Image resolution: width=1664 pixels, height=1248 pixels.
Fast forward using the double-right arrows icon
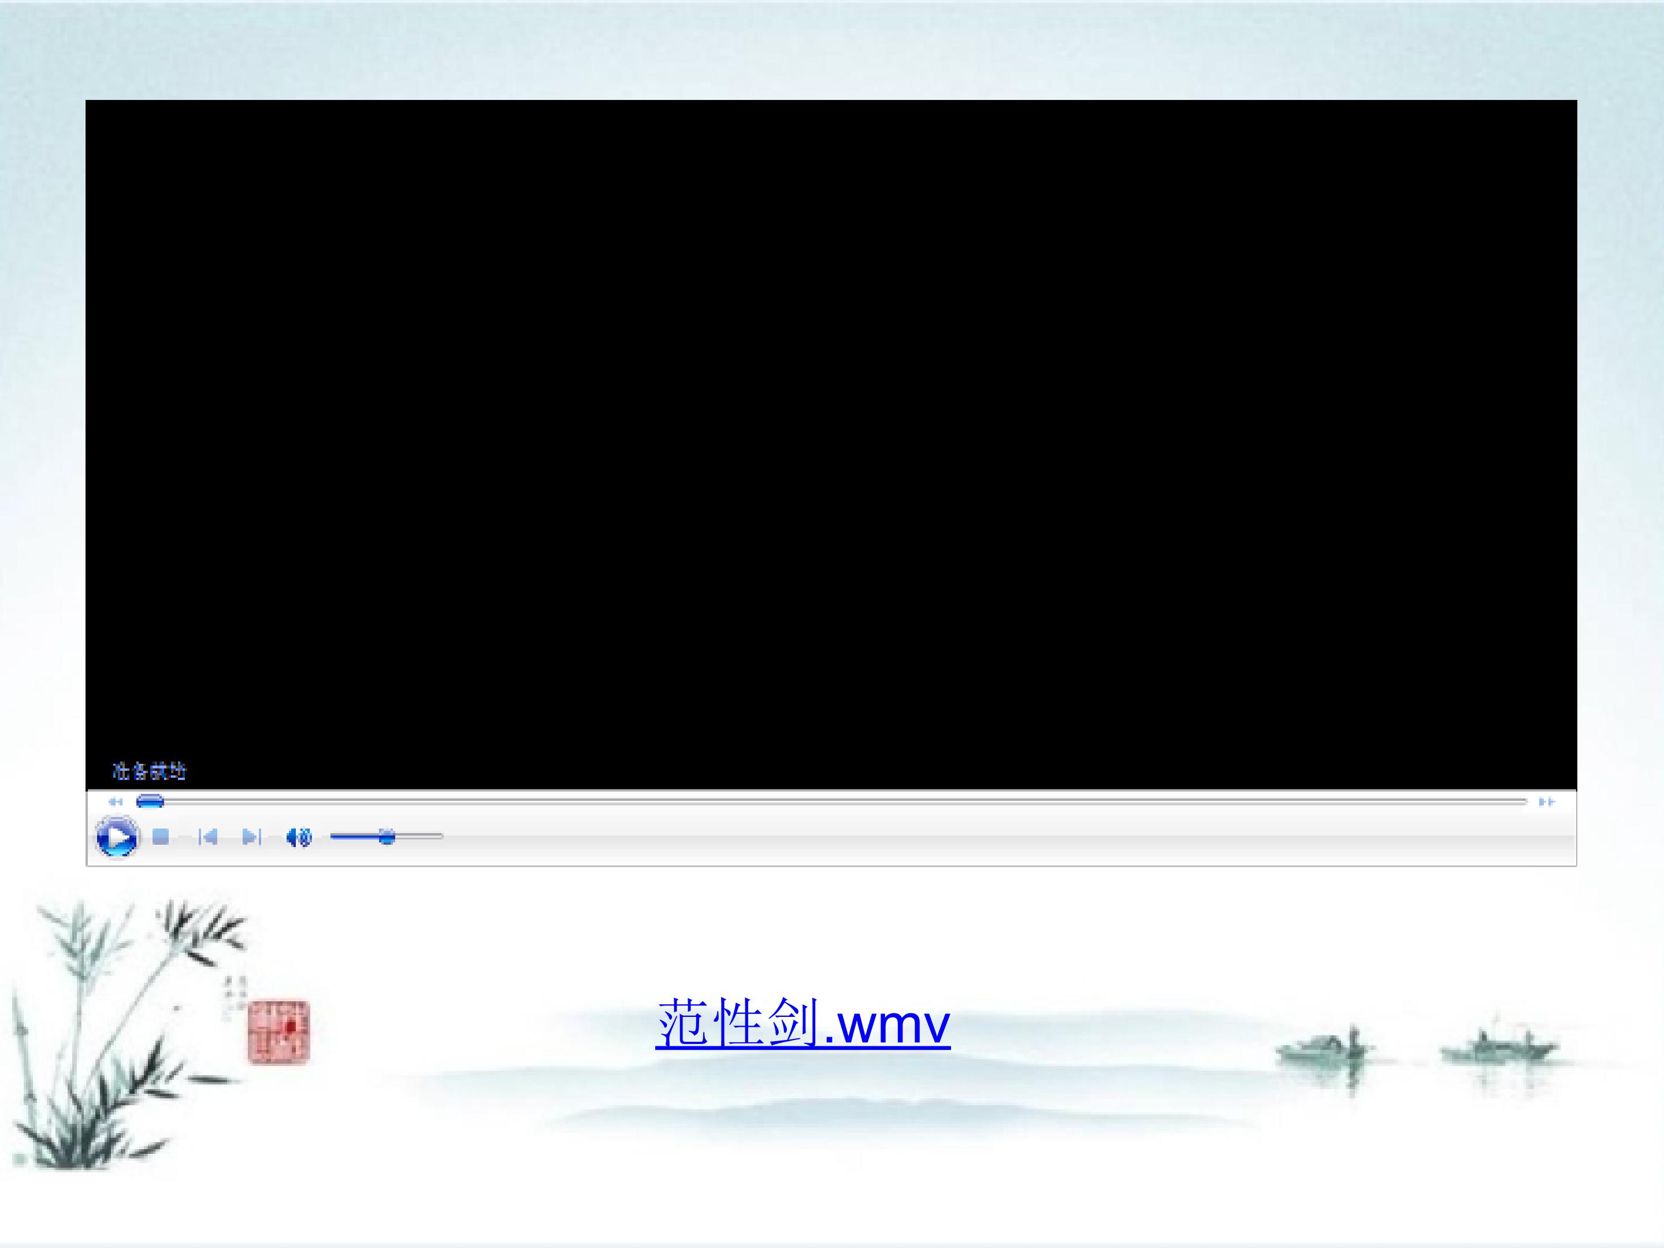pos(1546,802)
